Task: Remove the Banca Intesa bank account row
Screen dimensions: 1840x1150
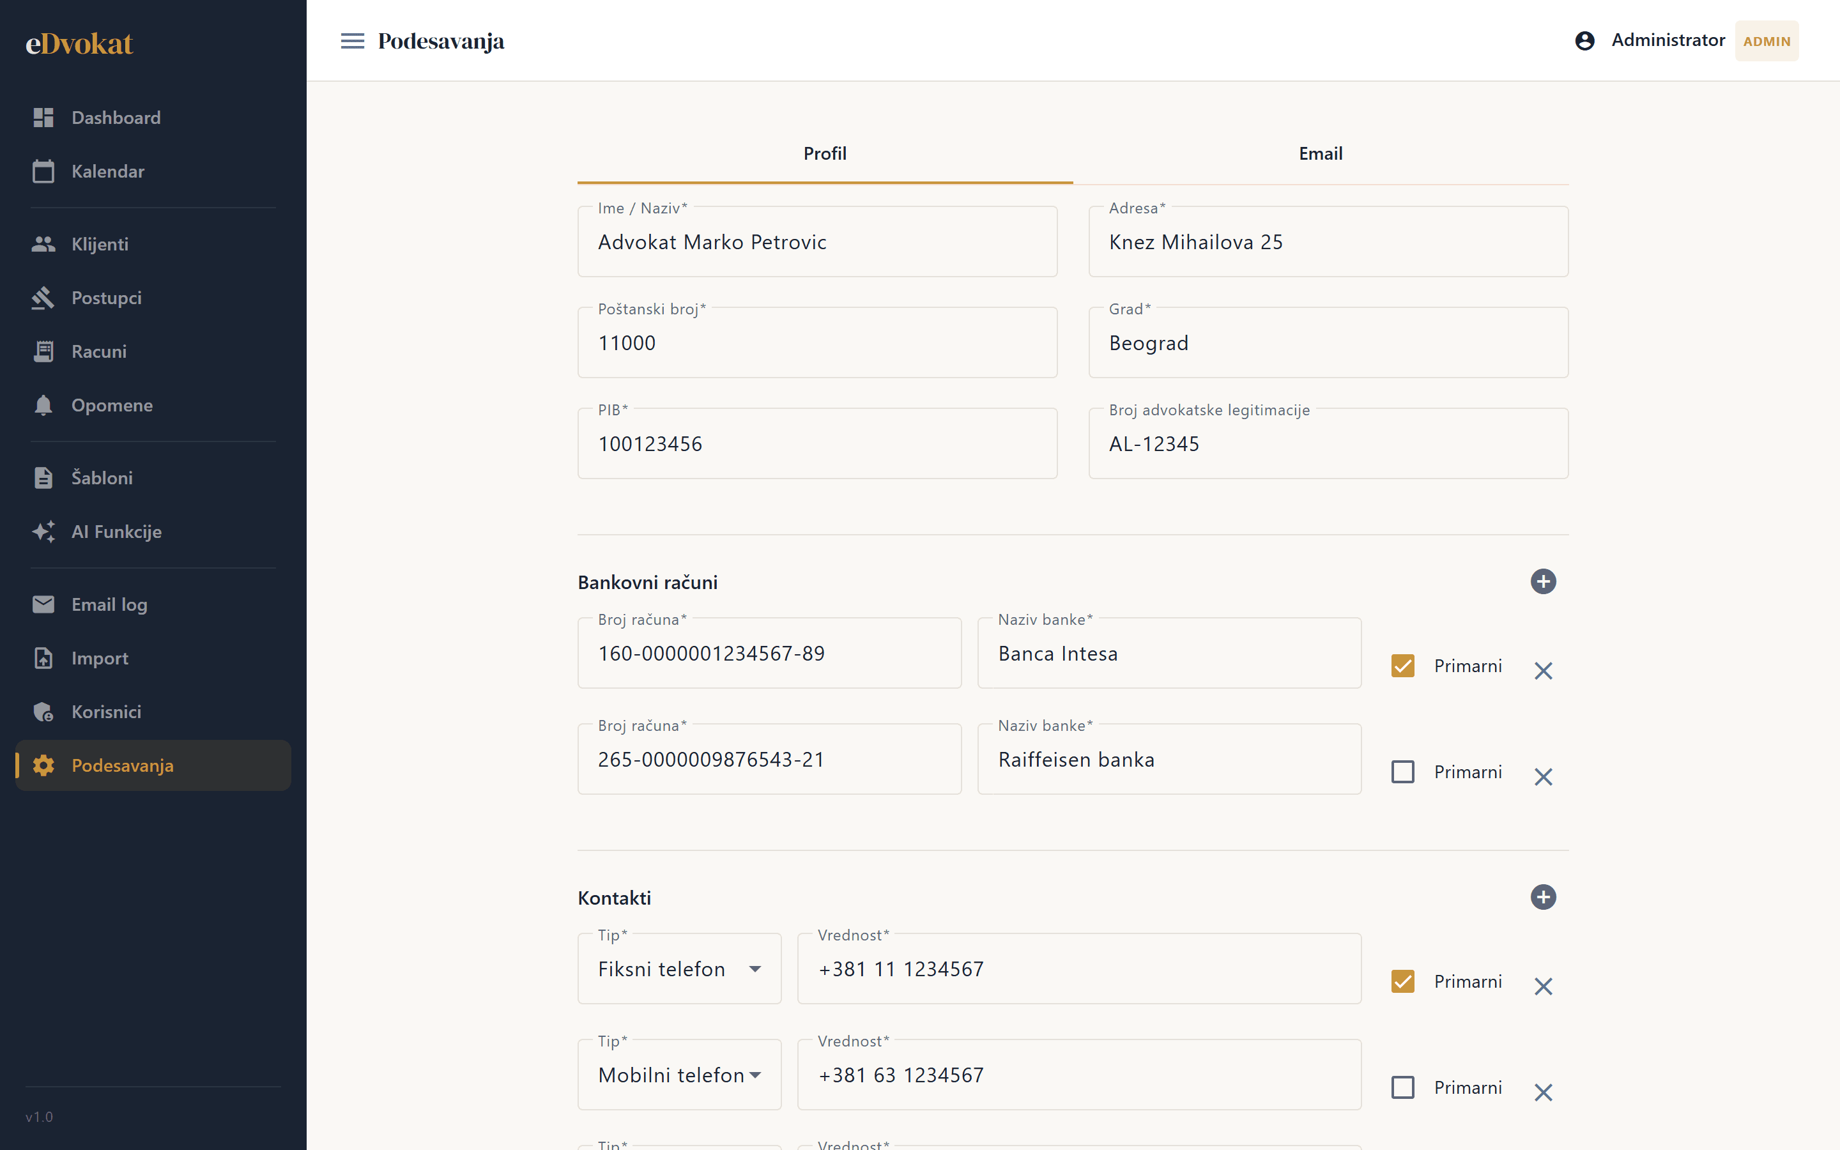Action: pos(1543,671)
